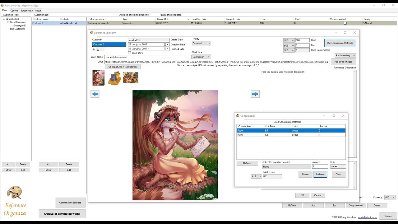Cancel the Reference Edit Form
The height and width of the screenshot is (224, 398).
[x=318, y=195]
